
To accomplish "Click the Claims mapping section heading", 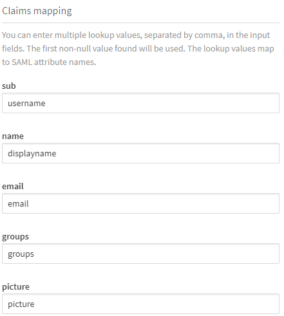I will point(37,11).
